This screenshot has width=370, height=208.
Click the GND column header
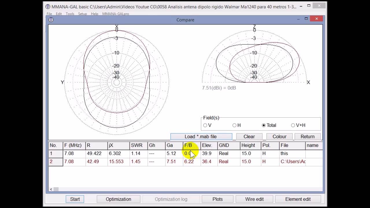pos(229,145)
